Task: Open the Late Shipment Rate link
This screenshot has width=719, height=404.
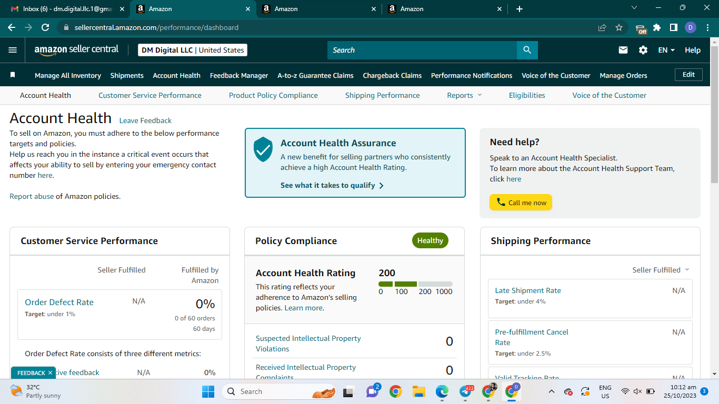Action: [528, 290]
